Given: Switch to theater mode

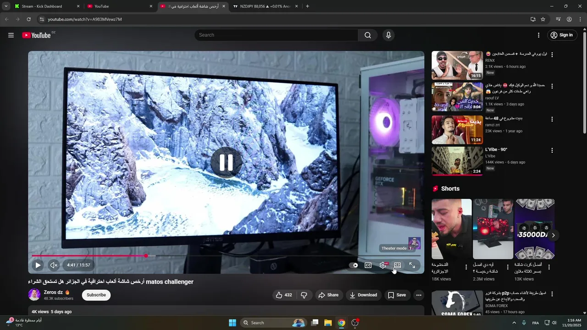Looking at the screenshot, I should coord(397,265).
